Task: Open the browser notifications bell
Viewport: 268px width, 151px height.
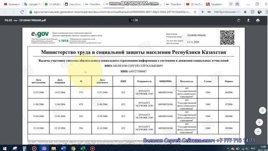Action: click(x=245, y=12)
